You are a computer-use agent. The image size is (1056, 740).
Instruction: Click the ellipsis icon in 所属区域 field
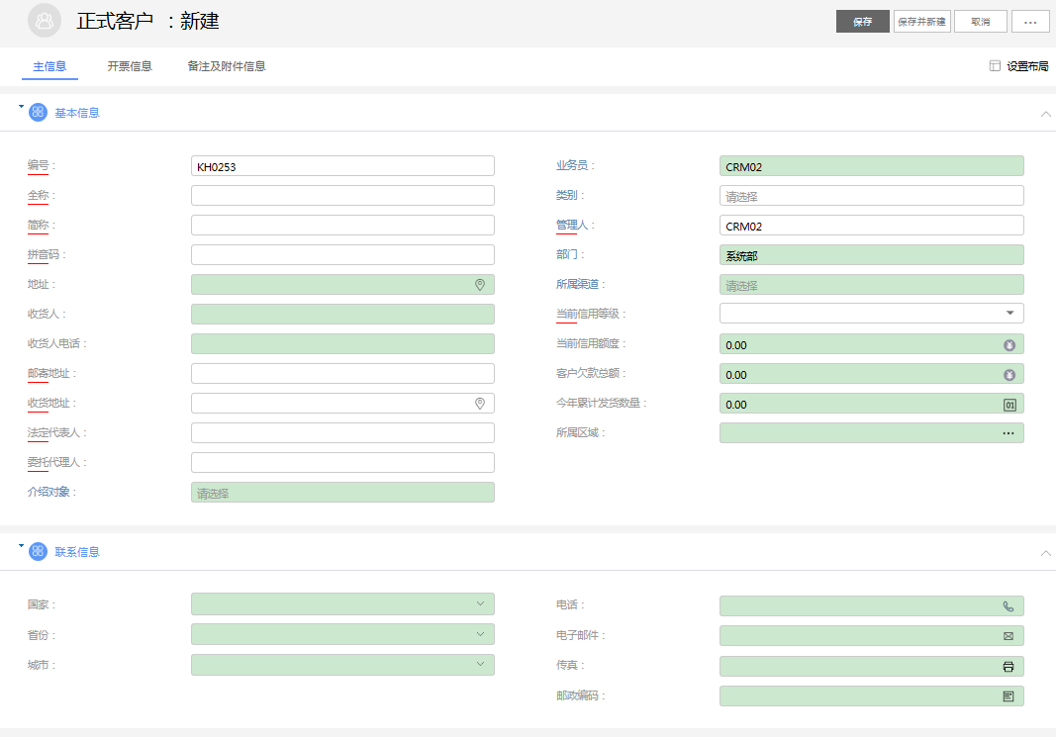(x=1008, y=433)
